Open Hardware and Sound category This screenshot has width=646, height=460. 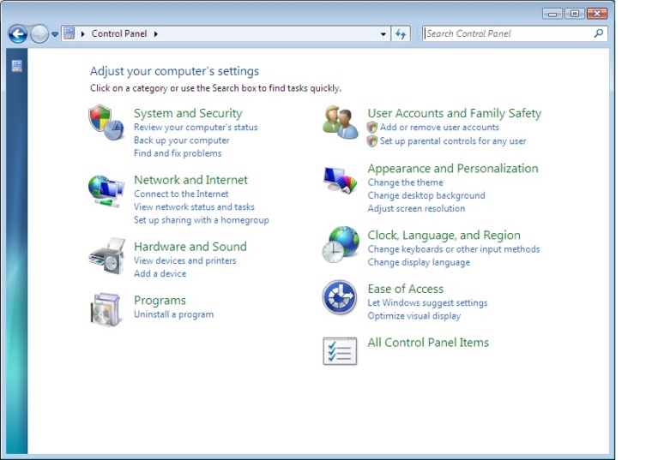point(190,247)
